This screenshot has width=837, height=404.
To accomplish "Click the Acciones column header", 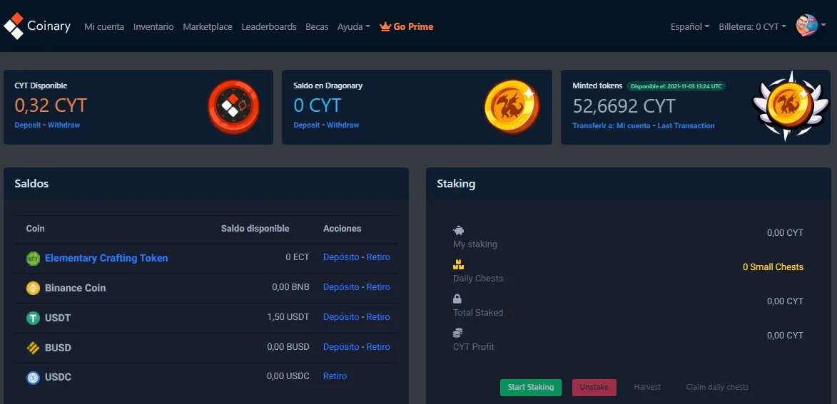I will [343, 229].
